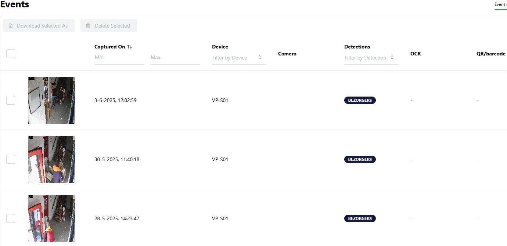
Task: Tick the checkbox for 28-5-2025 14:23:47 event
Action: click(x=11, y=218)
